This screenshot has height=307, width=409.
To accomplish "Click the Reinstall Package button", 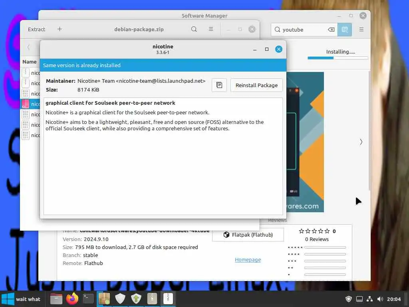I will pyautogui.click(x=256, y=86).
